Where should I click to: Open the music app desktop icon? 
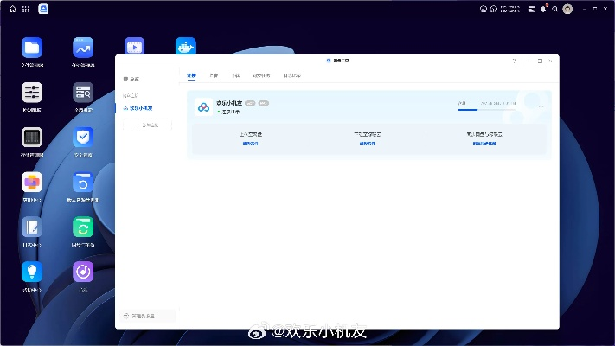coord(83,272)
